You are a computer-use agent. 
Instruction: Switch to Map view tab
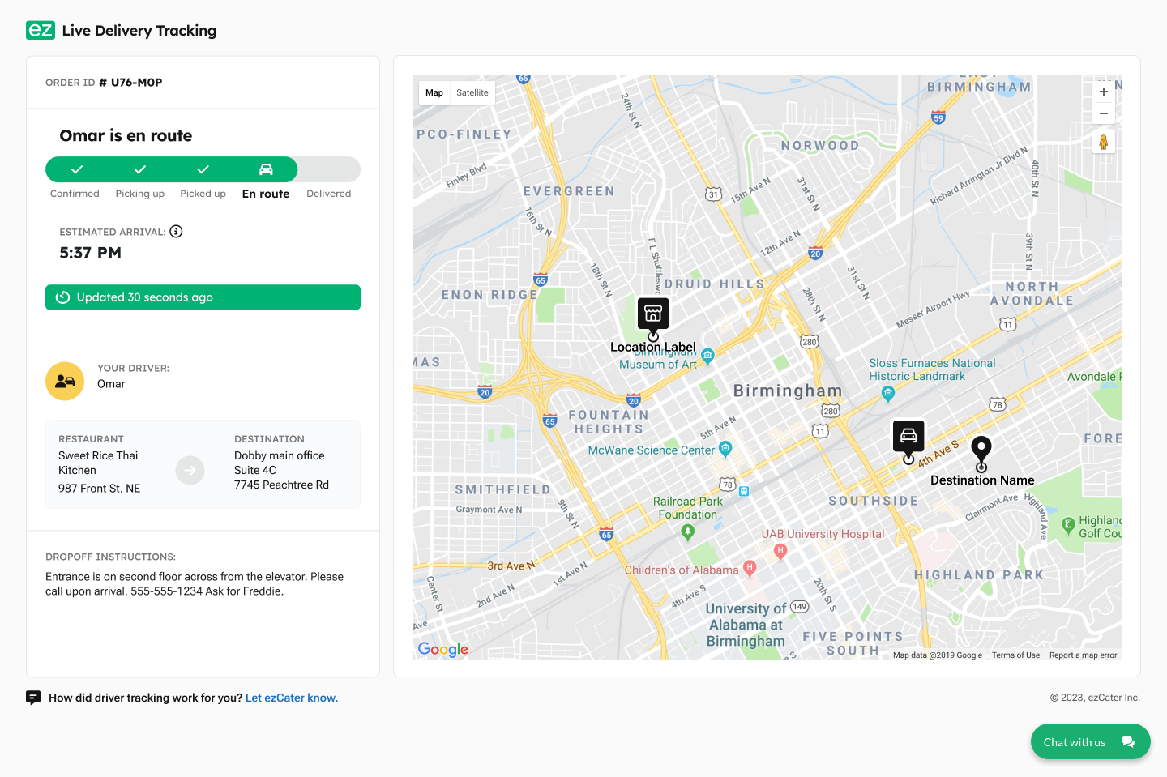tap(434, 92)
